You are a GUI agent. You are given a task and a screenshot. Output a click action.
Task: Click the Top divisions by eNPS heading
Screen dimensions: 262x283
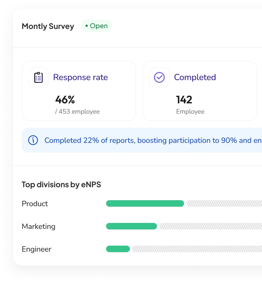coord(61,185)
